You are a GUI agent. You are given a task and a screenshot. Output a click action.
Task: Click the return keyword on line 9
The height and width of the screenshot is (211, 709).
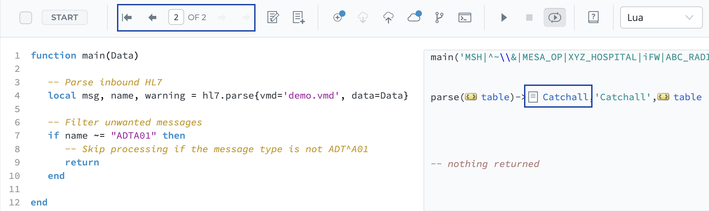click(x=82, y=162)
